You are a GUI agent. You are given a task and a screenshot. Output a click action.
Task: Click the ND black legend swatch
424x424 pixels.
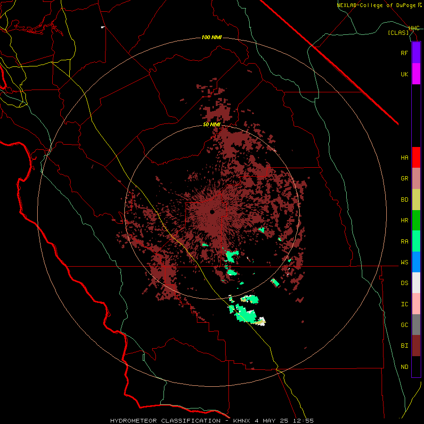point(416,367)
